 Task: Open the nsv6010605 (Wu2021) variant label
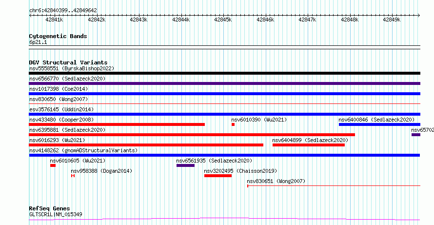(78, 161)
